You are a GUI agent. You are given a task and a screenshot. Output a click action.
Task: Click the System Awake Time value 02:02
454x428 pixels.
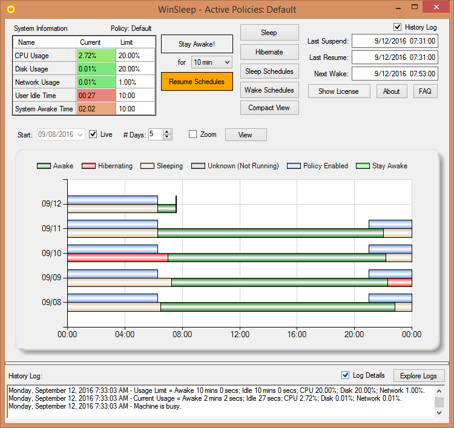pyautogui.click(x=96, y=108)
